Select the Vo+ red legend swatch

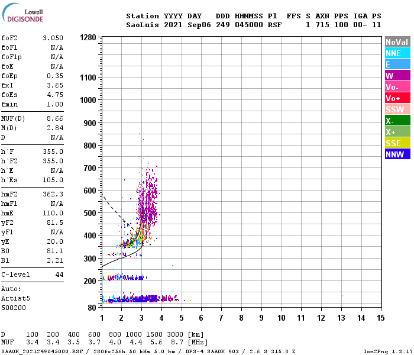pyautogui.click(x=397, y=98)
